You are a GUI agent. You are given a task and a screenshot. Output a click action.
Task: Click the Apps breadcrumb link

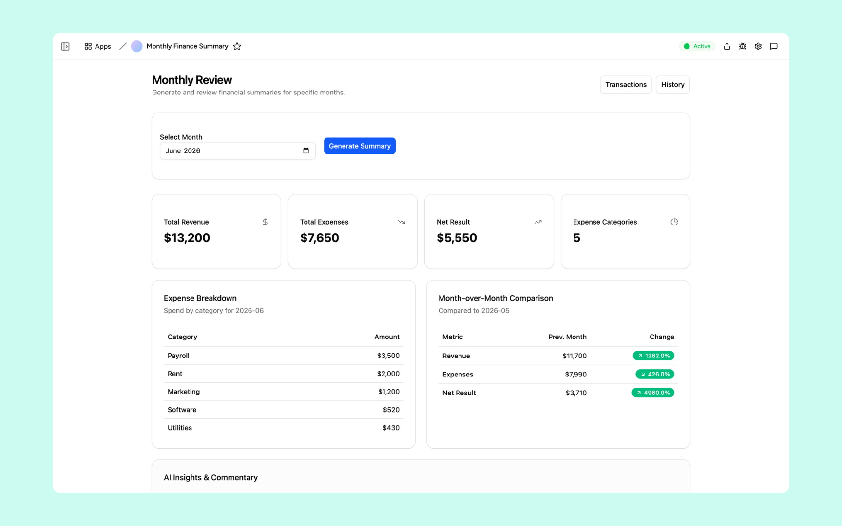tap(103, 46)
